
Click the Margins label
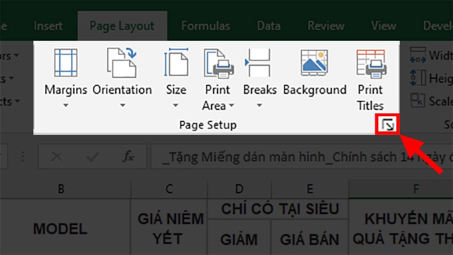coord(66,90)
